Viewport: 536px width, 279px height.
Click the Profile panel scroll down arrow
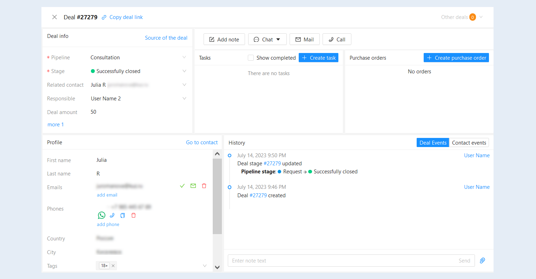(x=217, y=267)
